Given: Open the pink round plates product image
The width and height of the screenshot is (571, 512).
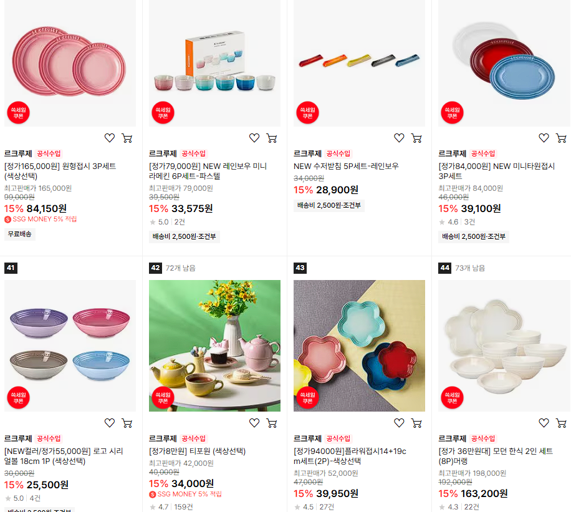Looking at the screenshot, I should [70, 63].
